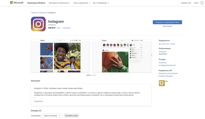Open the Instagram publisher link under title
205x119 pixels.
(52, 25)
